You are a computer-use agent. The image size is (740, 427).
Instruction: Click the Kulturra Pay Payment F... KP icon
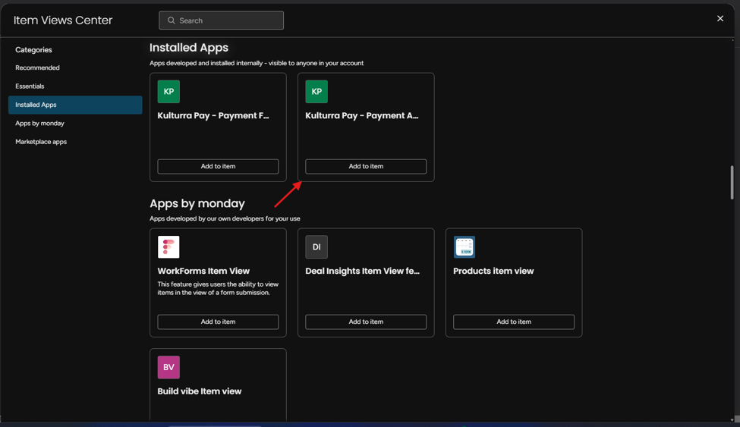(x=168, y=92)
